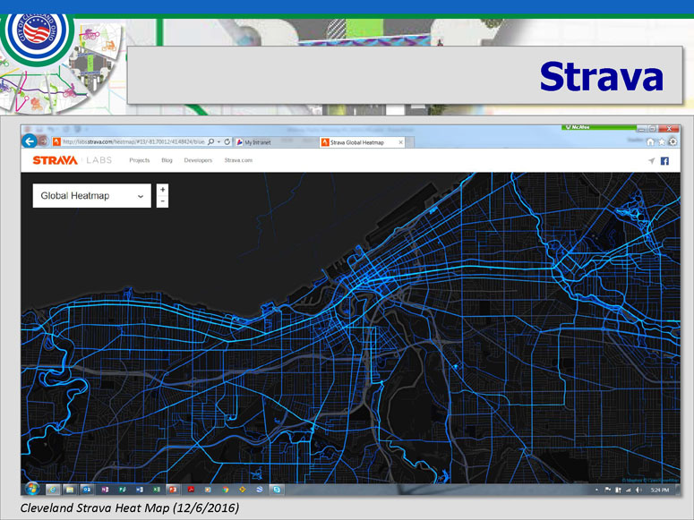Viewport: 694px width, 520px height.
Task: Click the browser Home icon
Action: click(x=650, y=142)
